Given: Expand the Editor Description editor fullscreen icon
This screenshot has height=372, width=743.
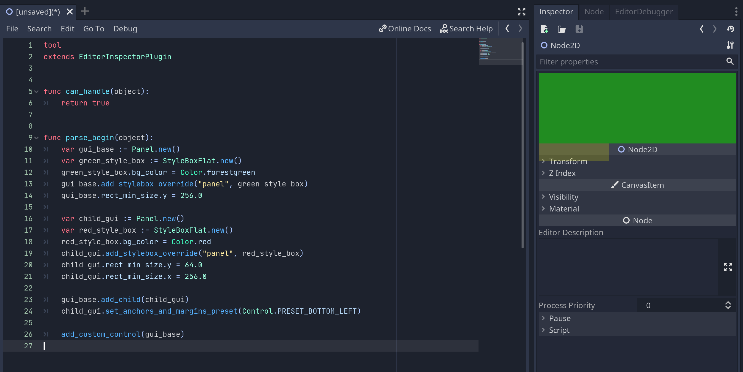Looking at the screenshot, I should pos(728,267).
